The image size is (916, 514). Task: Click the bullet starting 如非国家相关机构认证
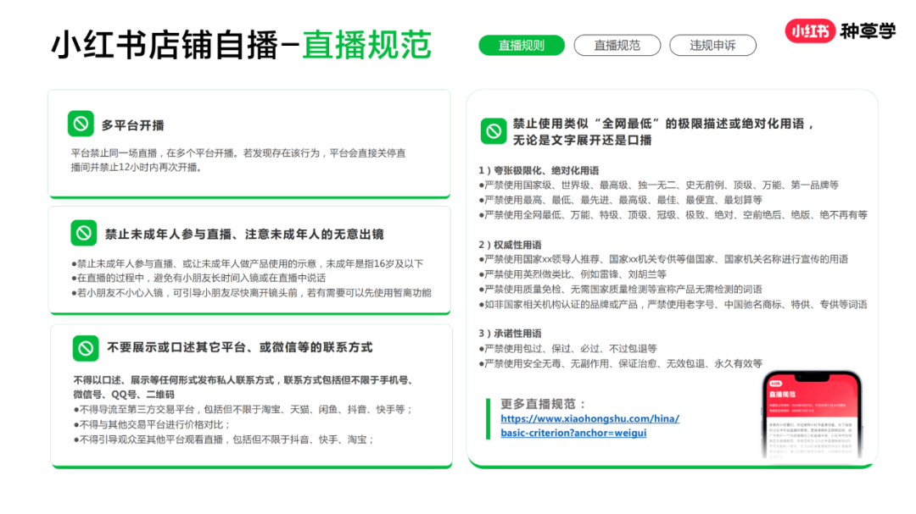[673, 305]
